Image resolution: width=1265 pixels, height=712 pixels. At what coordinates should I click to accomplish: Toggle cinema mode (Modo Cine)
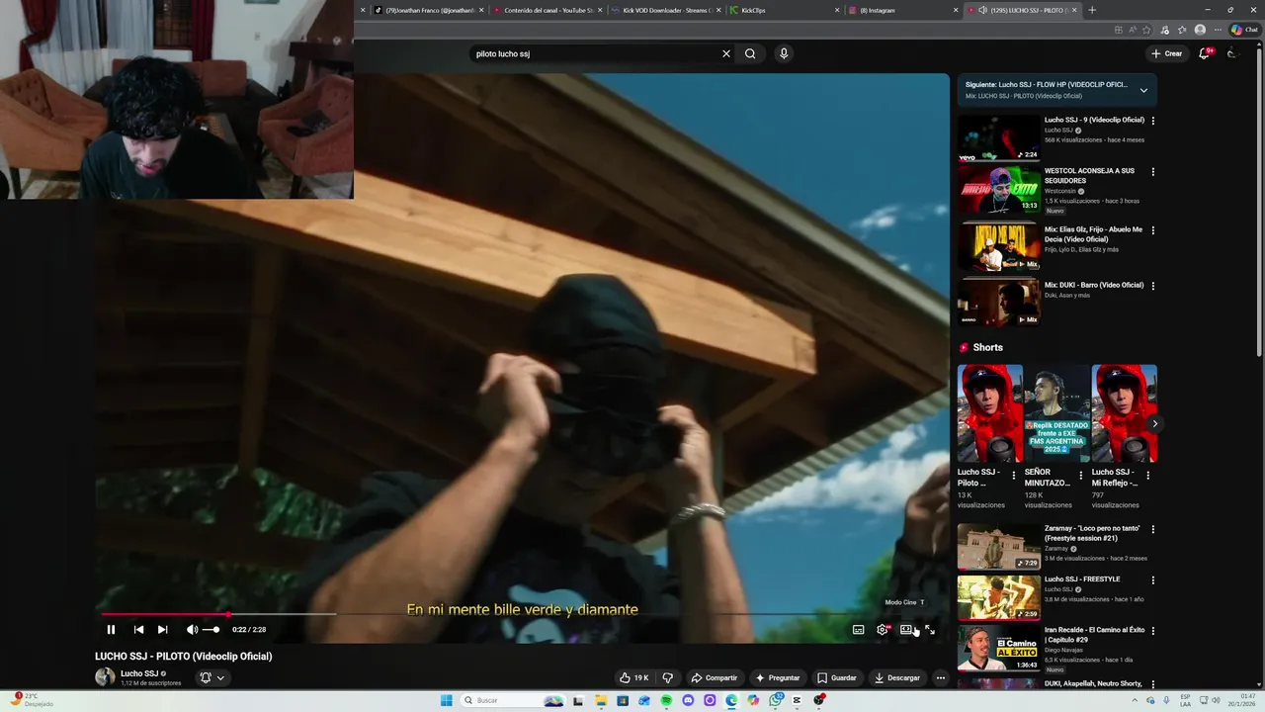click(x=906, y=629)
